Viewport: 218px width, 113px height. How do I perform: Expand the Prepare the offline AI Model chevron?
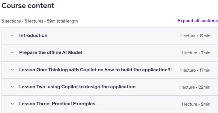pos(12,52)
